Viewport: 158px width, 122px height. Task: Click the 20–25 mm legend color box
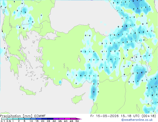(x=44, y=119)
